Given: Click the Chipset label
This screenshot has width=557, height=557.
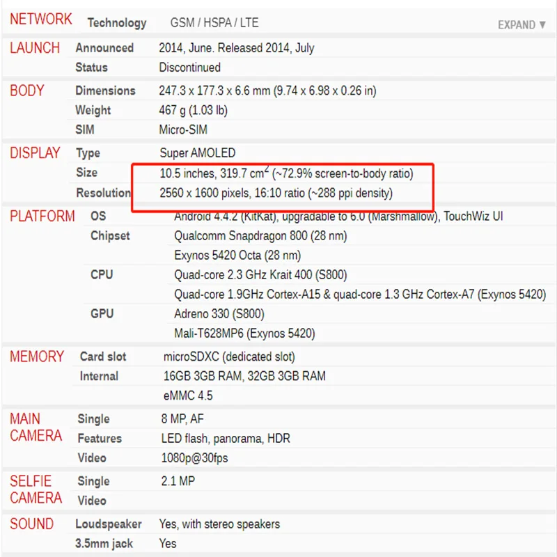Looking at the screenshot, I should [x=110, y=236].
